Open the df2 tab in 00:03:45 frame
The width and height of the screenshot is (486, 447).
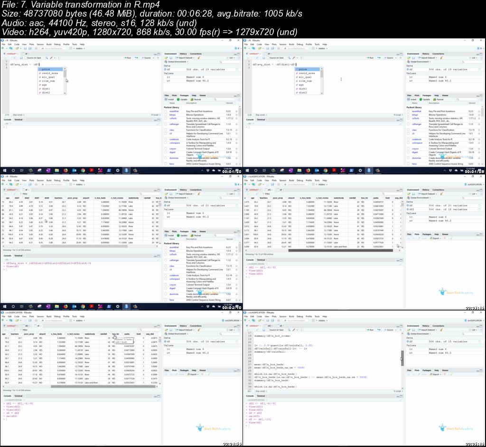click(270, 190)
